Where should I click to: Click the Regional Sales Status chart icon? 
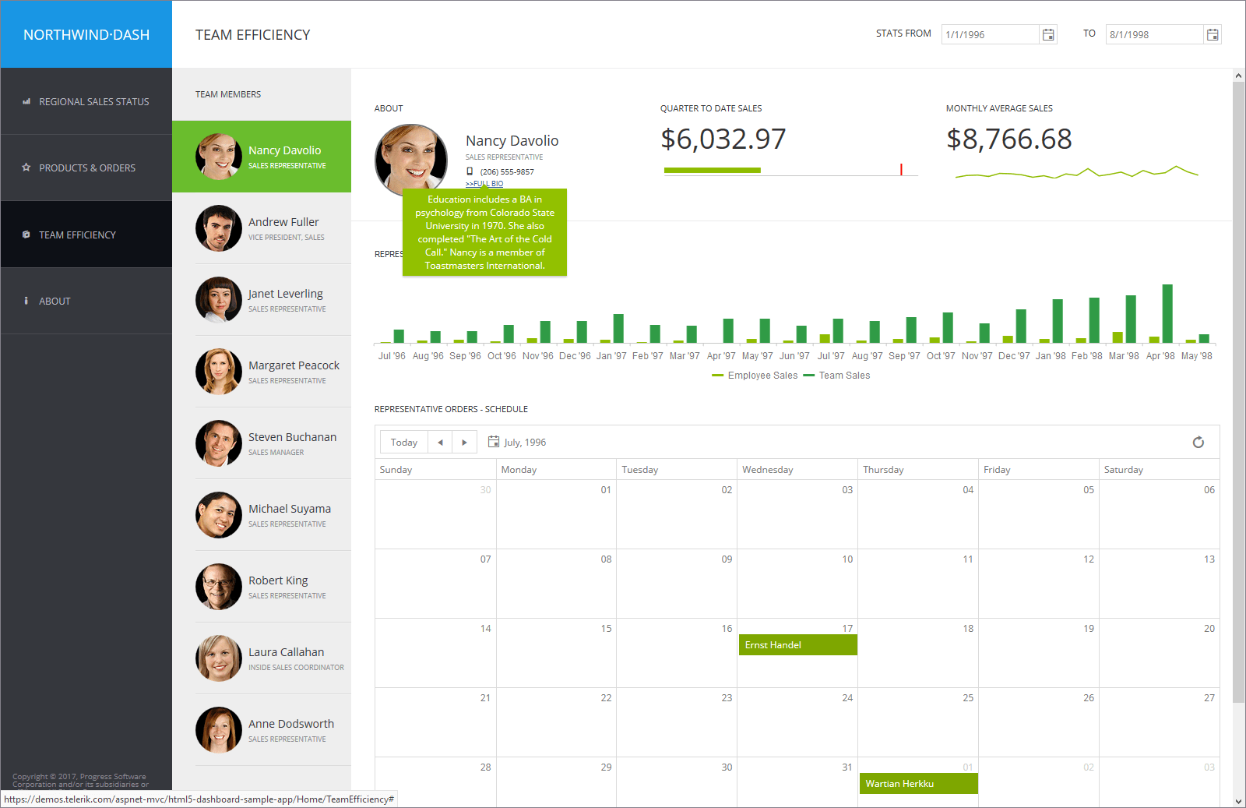coord(26,101)
